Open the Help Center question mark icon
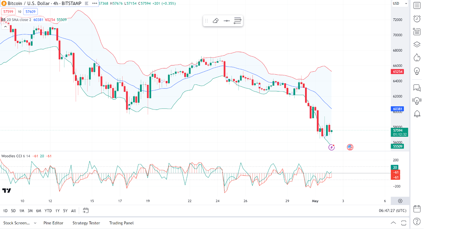Viewport: 458px width, 229px height. 417,222
